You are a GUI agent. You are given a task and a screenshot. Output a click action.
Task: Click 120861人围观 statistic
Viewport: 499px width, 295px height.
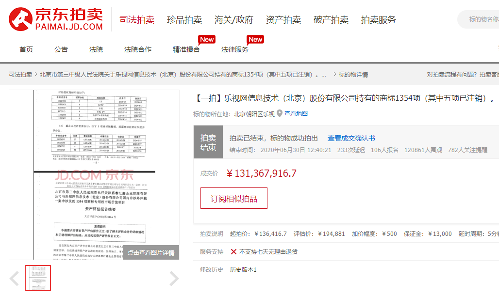(423, 150)
